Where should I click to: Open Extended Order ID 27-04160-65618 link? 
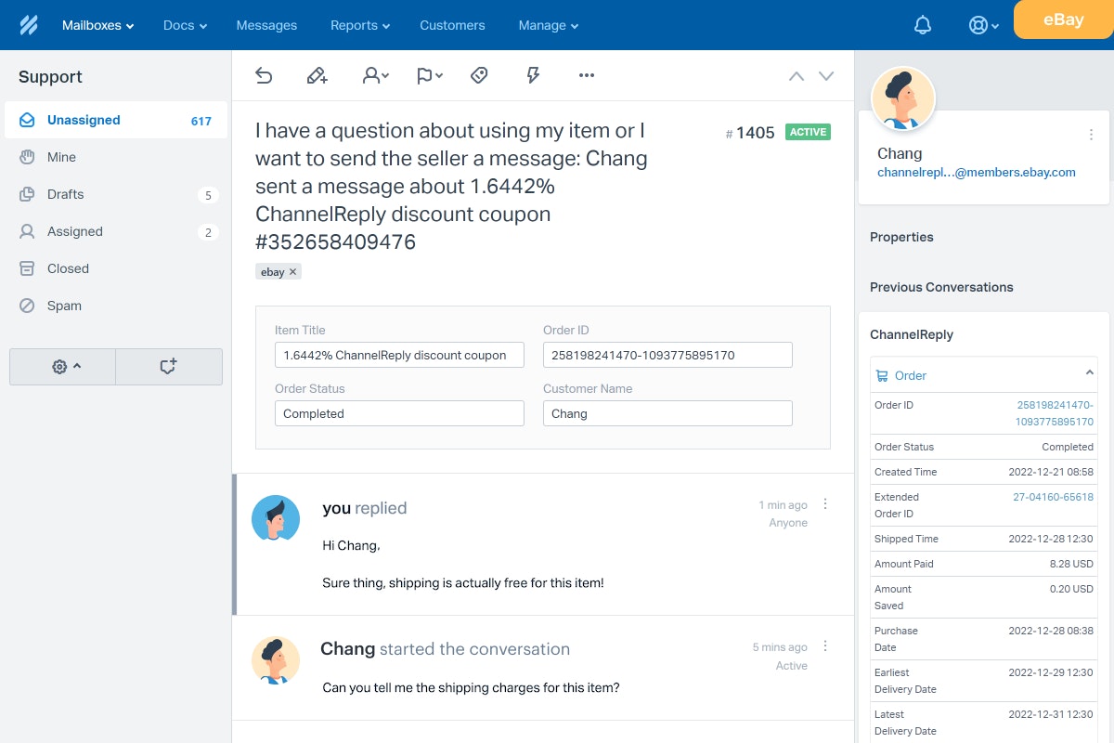coord(1053,497)
